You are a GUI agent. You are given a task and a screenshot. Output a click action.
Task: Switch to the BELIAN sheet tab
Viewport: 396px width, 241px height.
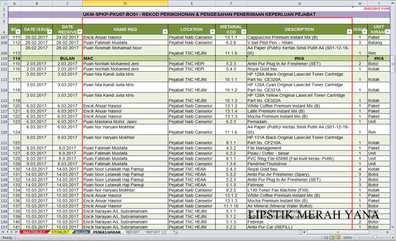click(x=81, y=232)
